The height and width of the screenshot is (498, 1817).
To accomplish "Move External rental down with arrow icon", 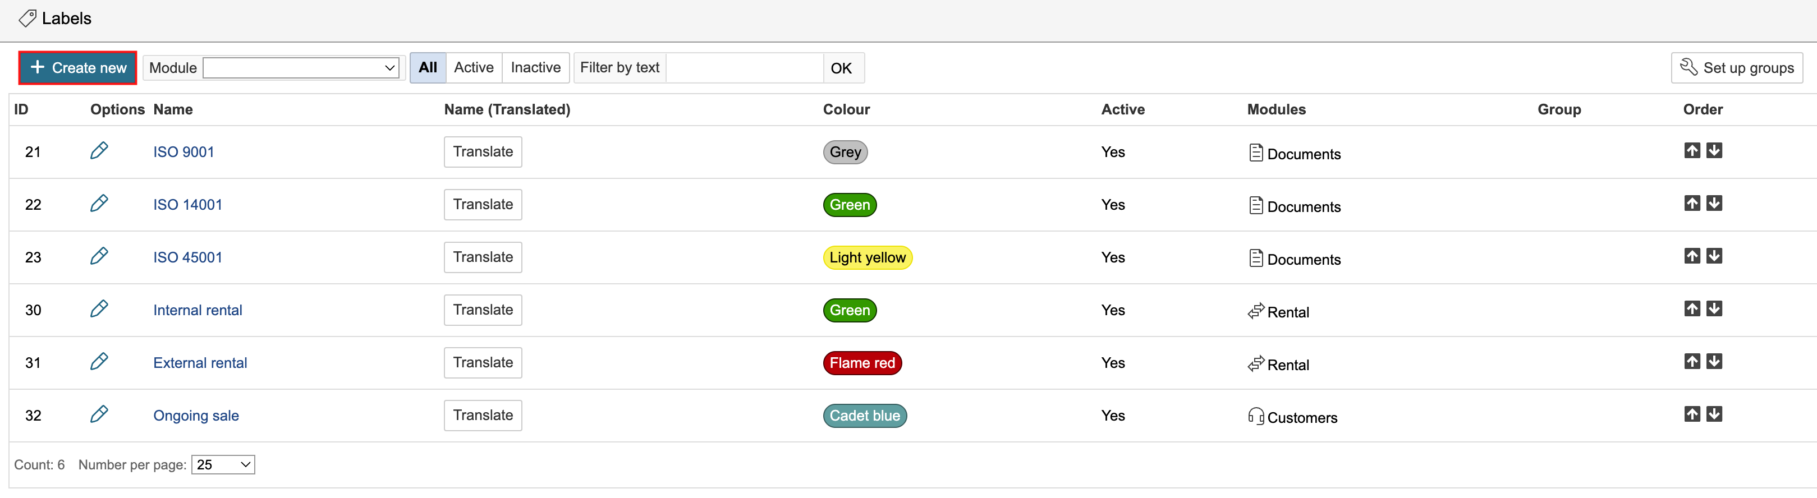I will point(1714,362).
